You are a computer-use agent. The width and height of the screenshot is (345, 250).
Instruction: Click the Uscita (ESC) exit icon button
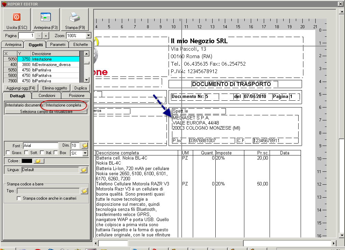(x=16, y=19)
